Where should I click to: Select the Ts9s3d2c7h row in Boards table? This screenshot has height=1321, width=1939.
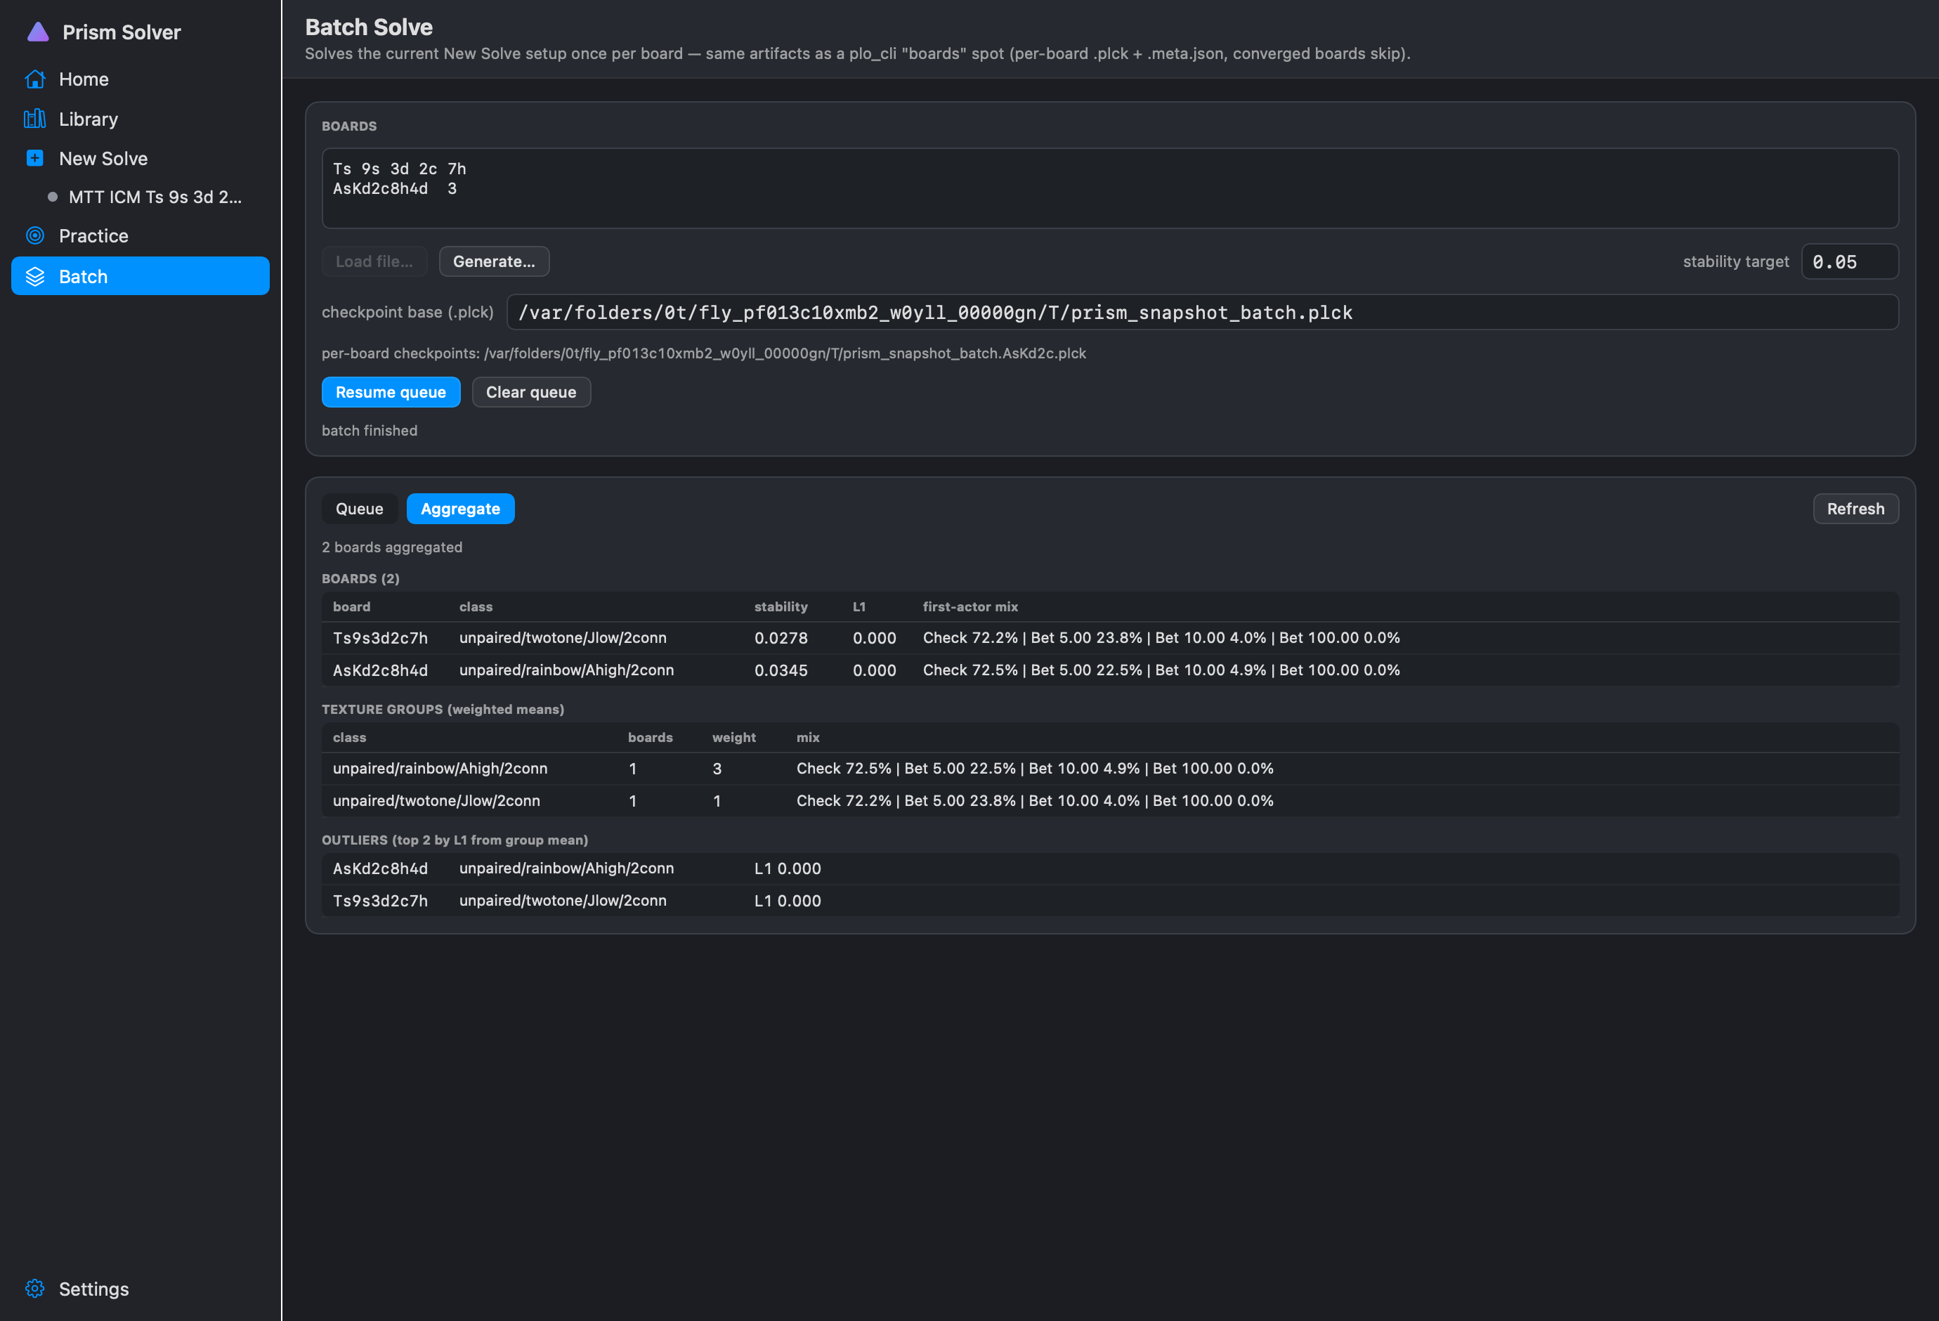click(x=1110, y=639)
